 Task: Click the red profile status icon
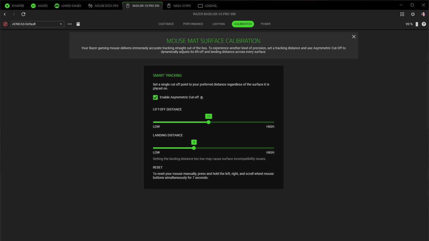tap(5, 24)
